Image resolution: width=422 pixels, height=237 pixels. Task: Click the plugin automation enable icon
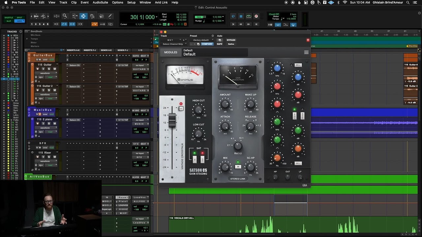(x=220, y=40)
